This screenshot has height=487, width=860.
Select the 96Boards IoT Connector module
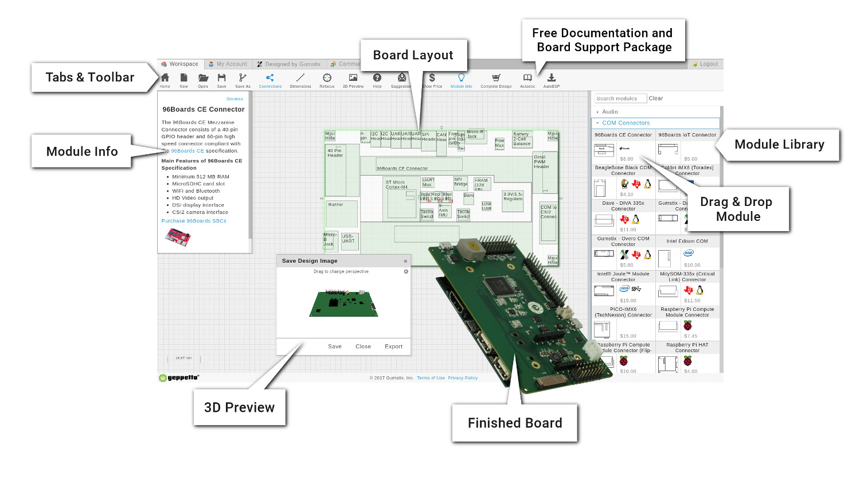coord(687,147)
